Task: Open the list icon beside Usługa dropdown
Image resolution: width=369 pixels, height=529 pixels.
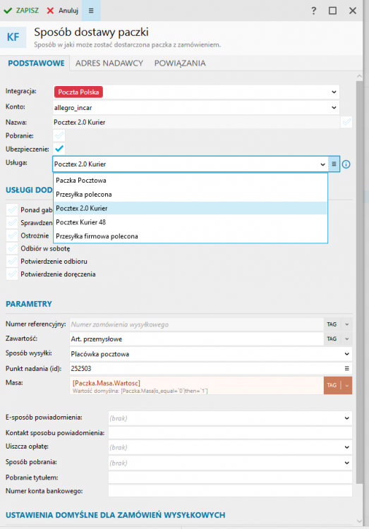Action: click(334, 164)
